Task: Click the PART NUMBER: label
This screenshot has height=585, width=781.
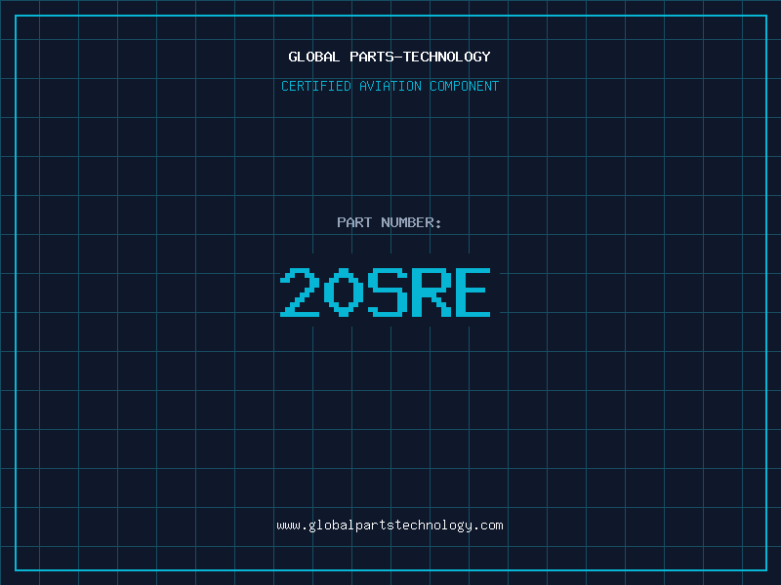Action: coord(390,222)
